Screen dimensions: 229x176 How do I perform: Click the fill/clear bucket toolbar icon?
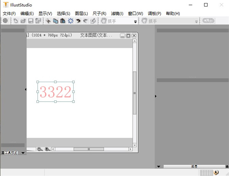click(x=93, y=21)
